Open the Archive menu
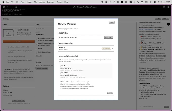172x111 pixels. coord(42,2)
